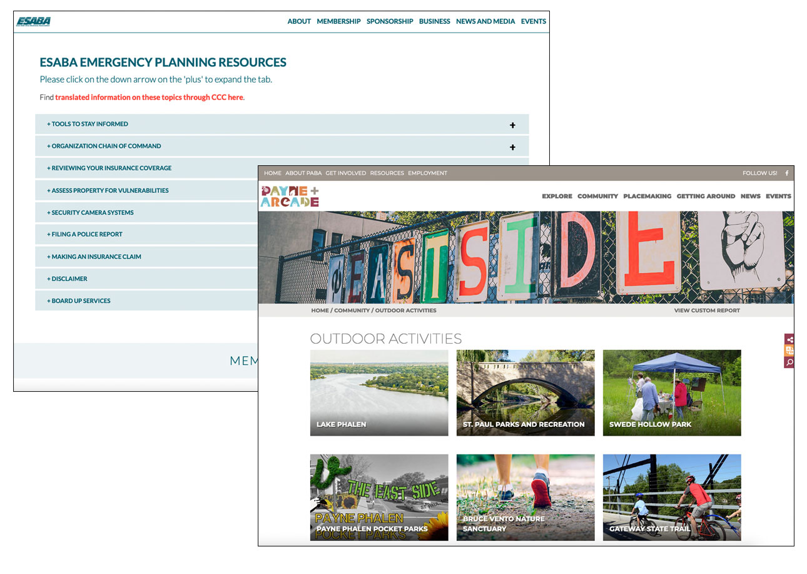Expand the Security Camera Systems section
The image size is (807, 574).
click(147, 212)
